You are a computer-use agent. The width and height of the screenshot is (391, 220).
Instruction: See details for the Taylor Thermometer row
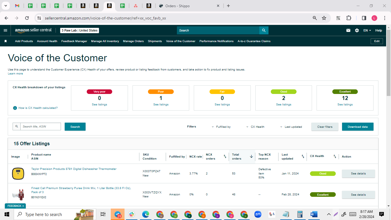[358, 174]
